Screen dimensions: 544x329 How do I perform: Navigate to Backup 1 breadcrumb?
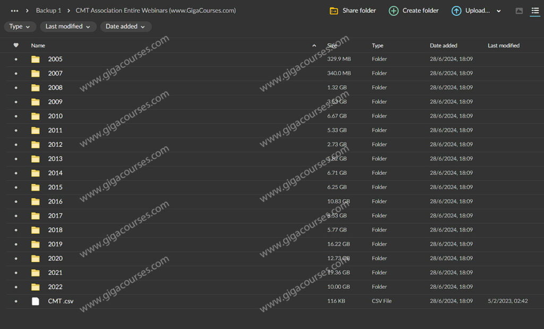click(x=48, y=11)
